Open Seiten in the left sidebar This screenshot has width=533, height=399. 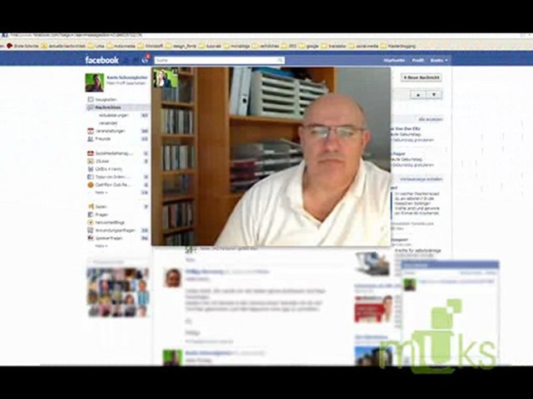[98, 207]
